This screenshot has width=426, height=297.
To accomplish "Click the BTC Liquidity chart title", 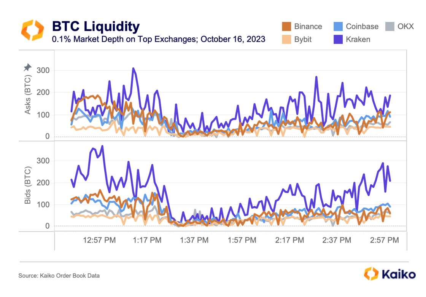I will tap(96, 26).
